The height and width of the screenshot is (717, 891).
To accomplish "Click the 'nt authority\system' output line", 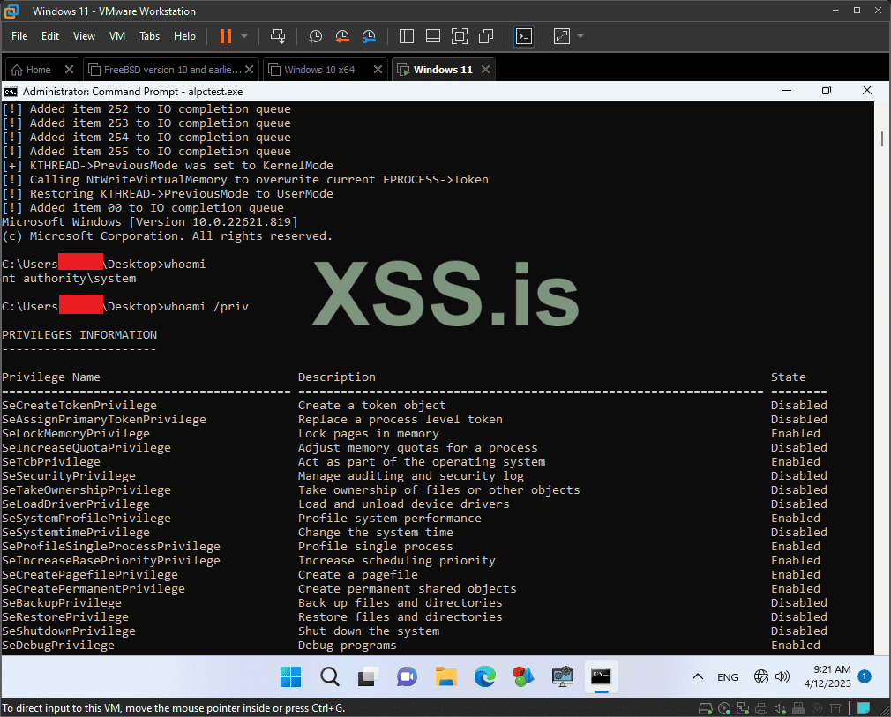I will tap(69, 279).
